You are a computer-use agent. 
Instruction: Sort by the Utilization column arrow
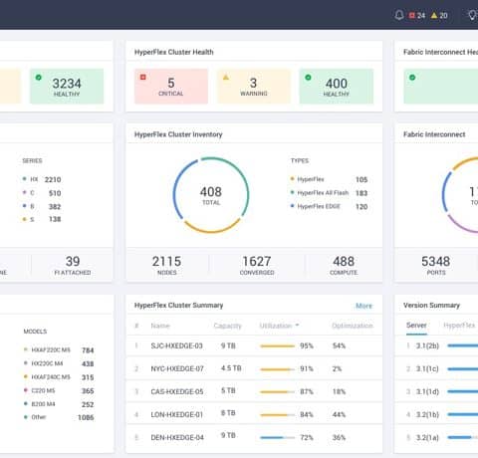(297, 326)
